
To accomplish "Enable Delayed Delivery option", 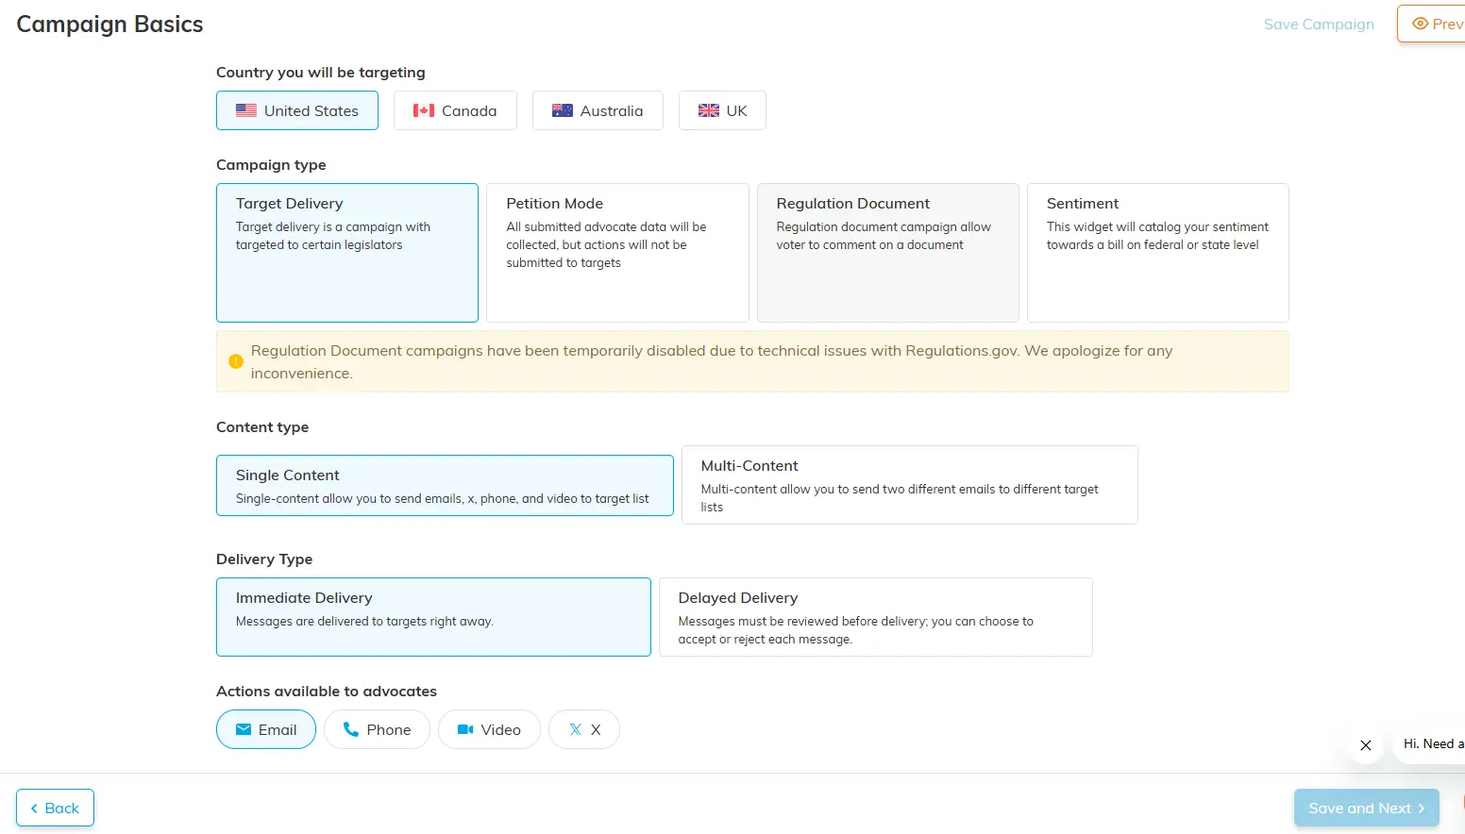I will (x=875, y=616).
